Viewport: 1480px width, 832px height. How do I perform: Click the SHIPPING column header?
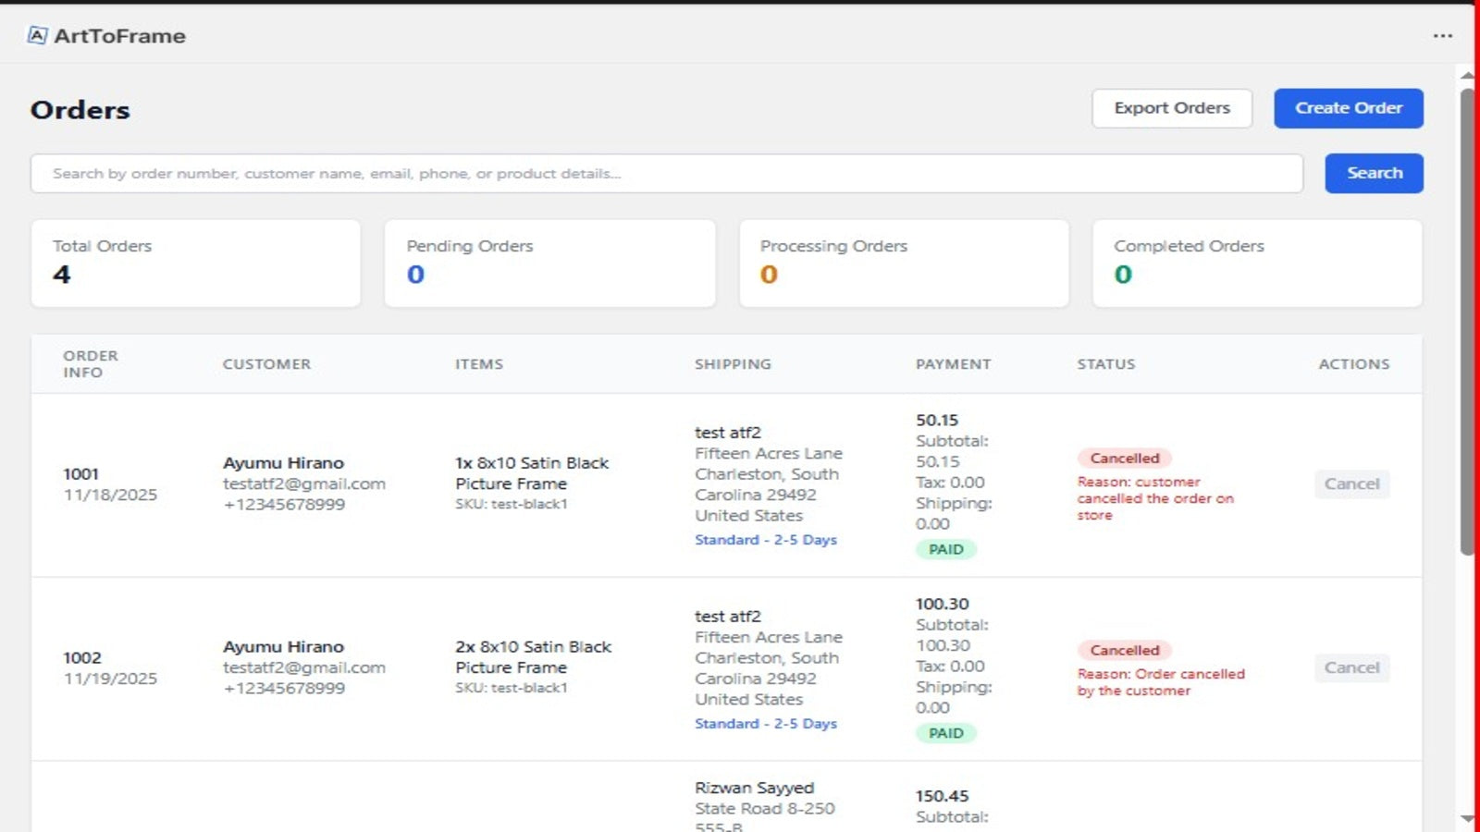[x=733, y=364]
